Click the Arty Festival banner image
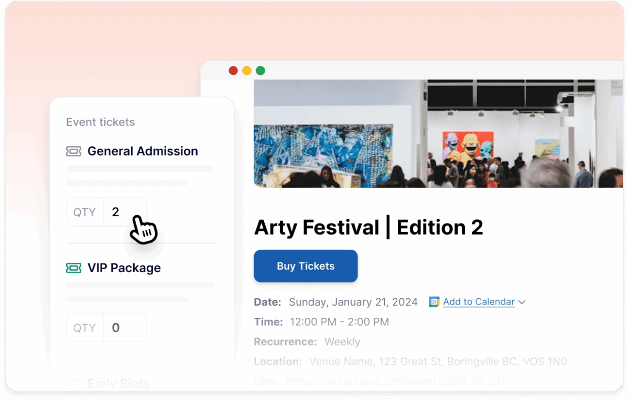The image size is (629, 401). (438, 133)
